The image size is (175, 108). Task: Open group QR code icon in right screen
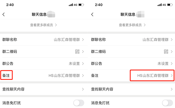[x=166, y=52]
